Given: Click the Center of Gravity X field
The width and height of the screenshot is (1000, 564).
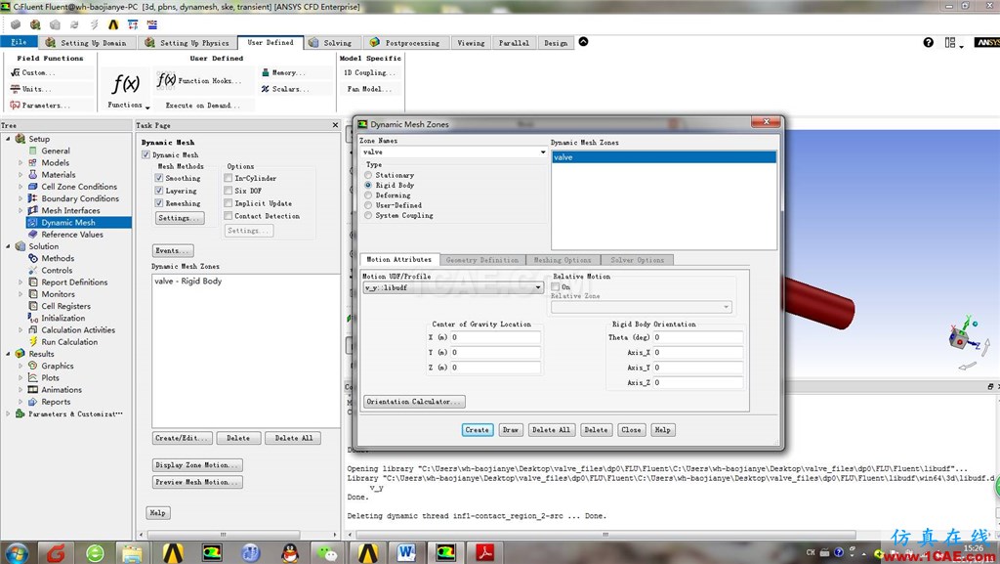Looking at the screenshot, I should coord(495,337).
